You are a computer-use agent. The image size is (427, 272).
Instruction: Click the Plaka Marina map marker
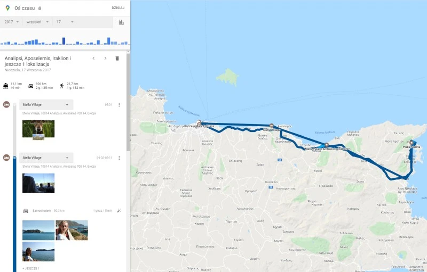pyautogui.click(x=412, y=143)
